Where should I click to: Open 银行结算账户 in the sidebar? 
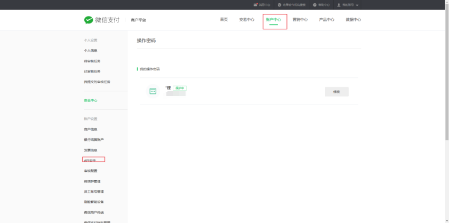(x=94, y=140)
